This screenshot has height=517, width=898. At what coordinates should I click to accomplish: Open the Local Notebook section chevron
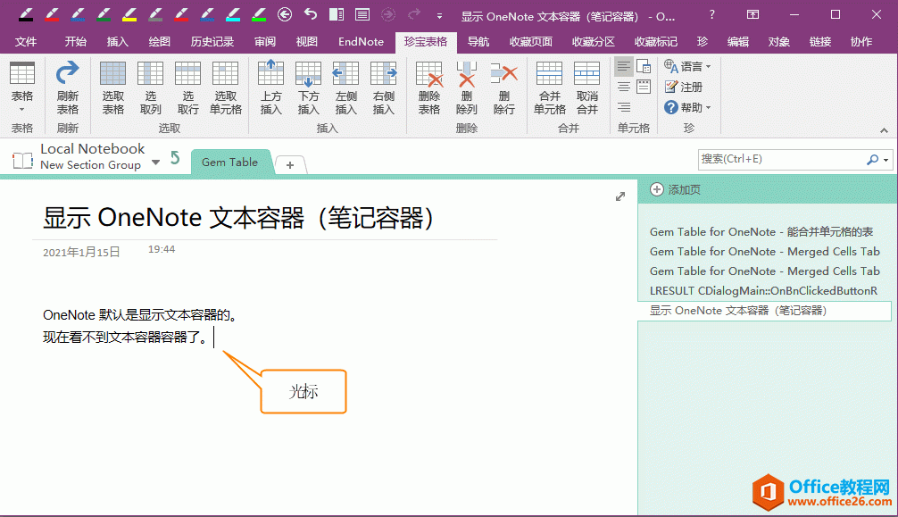(x=155, y=162)
